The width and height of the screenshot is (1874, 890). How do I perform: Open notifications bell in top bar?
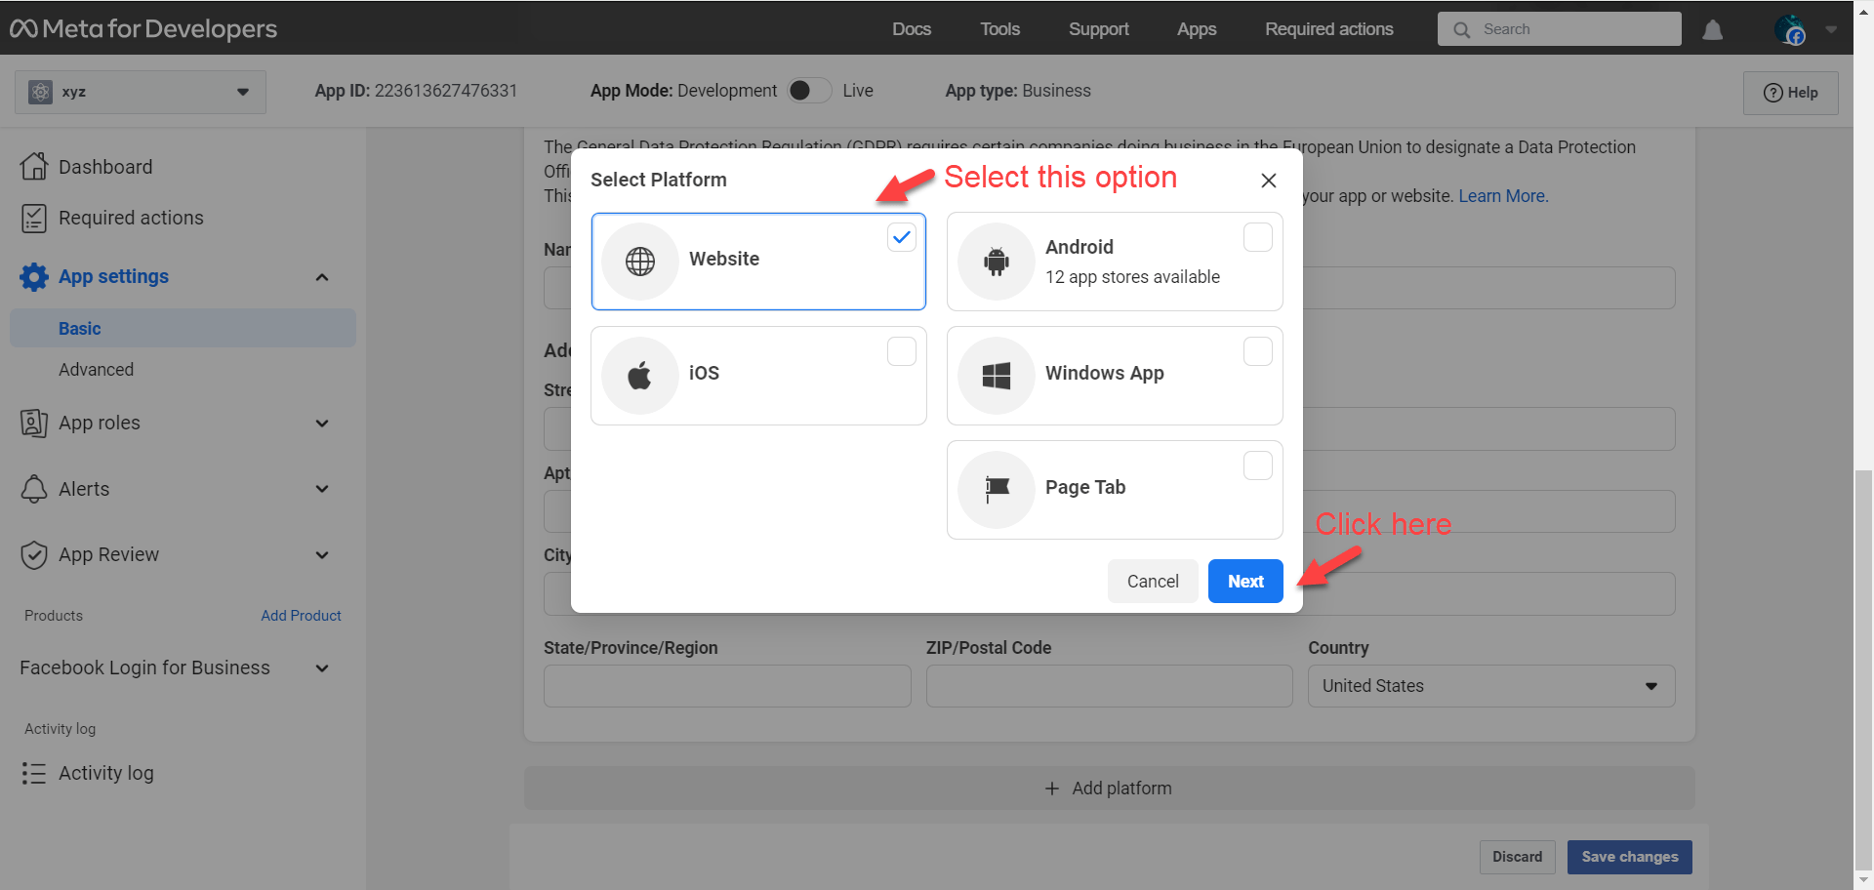point(1712,30)
